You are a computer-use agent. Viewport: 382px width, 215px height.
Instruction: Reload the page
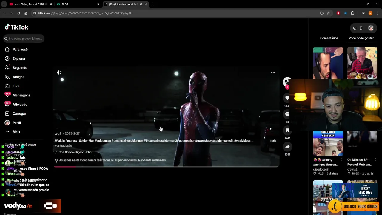pyautogui.click(x=19, y=13)
